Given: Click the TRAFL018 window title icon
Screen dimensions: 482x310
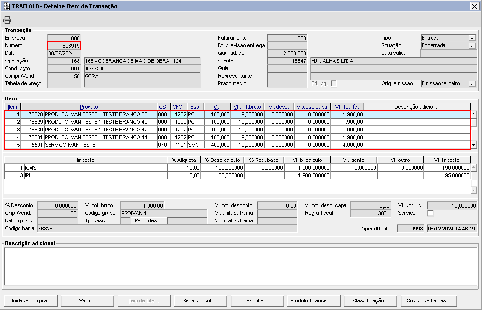Looking at the screenshot, I should pyautogui.click(x=6, y=6).
